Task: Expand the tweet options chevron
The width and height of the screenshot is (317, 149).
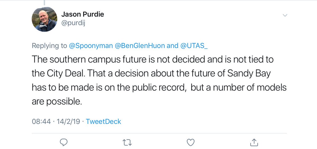Action: coord(285,15)
